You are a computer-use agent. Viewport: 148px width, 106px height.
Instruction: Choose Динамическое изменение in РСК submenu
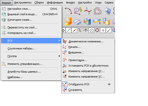(x=88, y=41)
